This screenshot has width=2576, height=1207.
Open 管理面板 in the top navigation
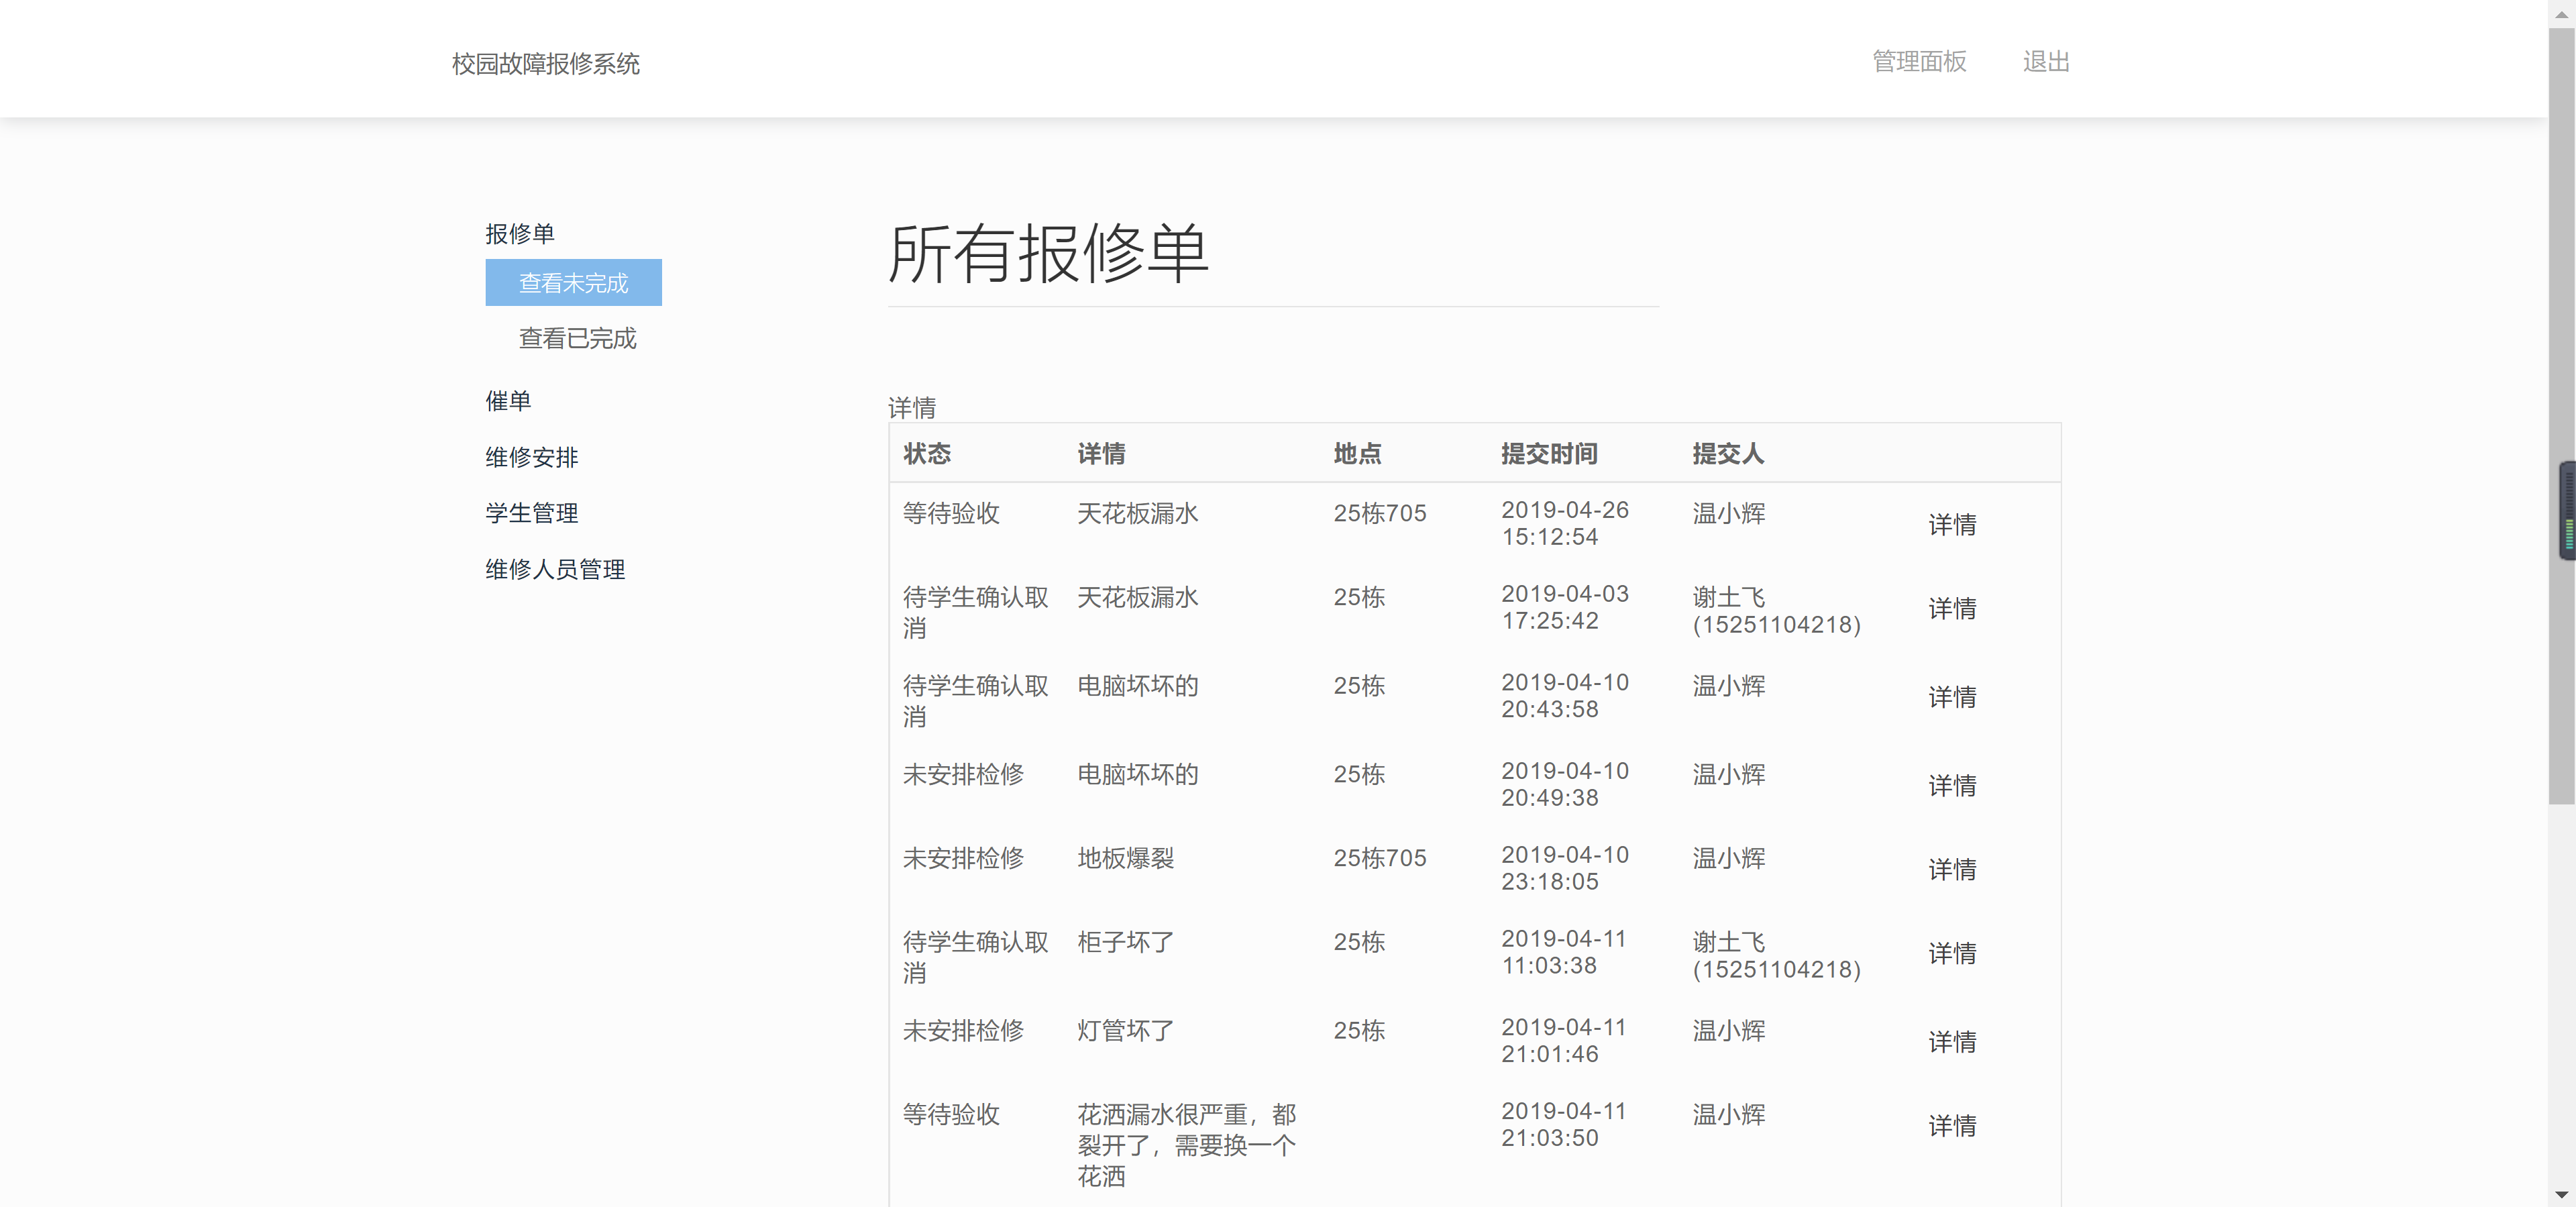point(1918,61)
